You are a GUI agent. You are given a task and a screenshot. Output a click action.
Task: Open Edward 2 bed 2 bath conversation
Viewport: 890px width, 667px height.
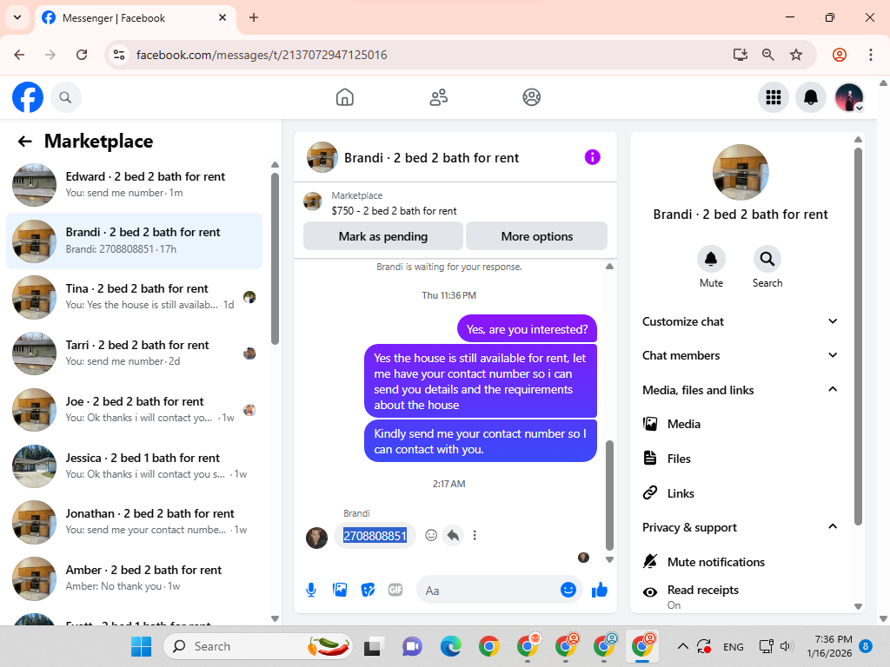pos(135,184)
